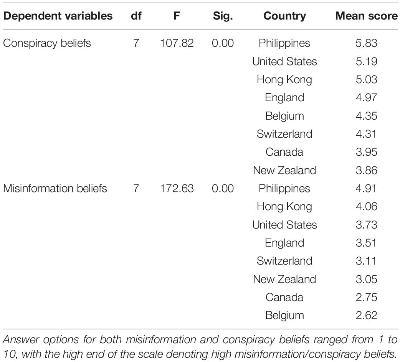Click Switzerland with score 4.31
Image resolution: width=400 pixels, height=362 pixels.
(284, 134)
